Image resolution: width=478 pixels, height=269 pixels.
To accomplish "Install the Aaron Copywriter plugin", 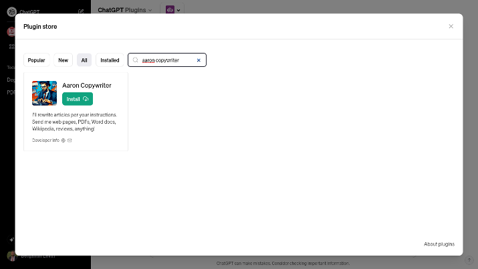I will pyautogui.click(x=78, y=99).
